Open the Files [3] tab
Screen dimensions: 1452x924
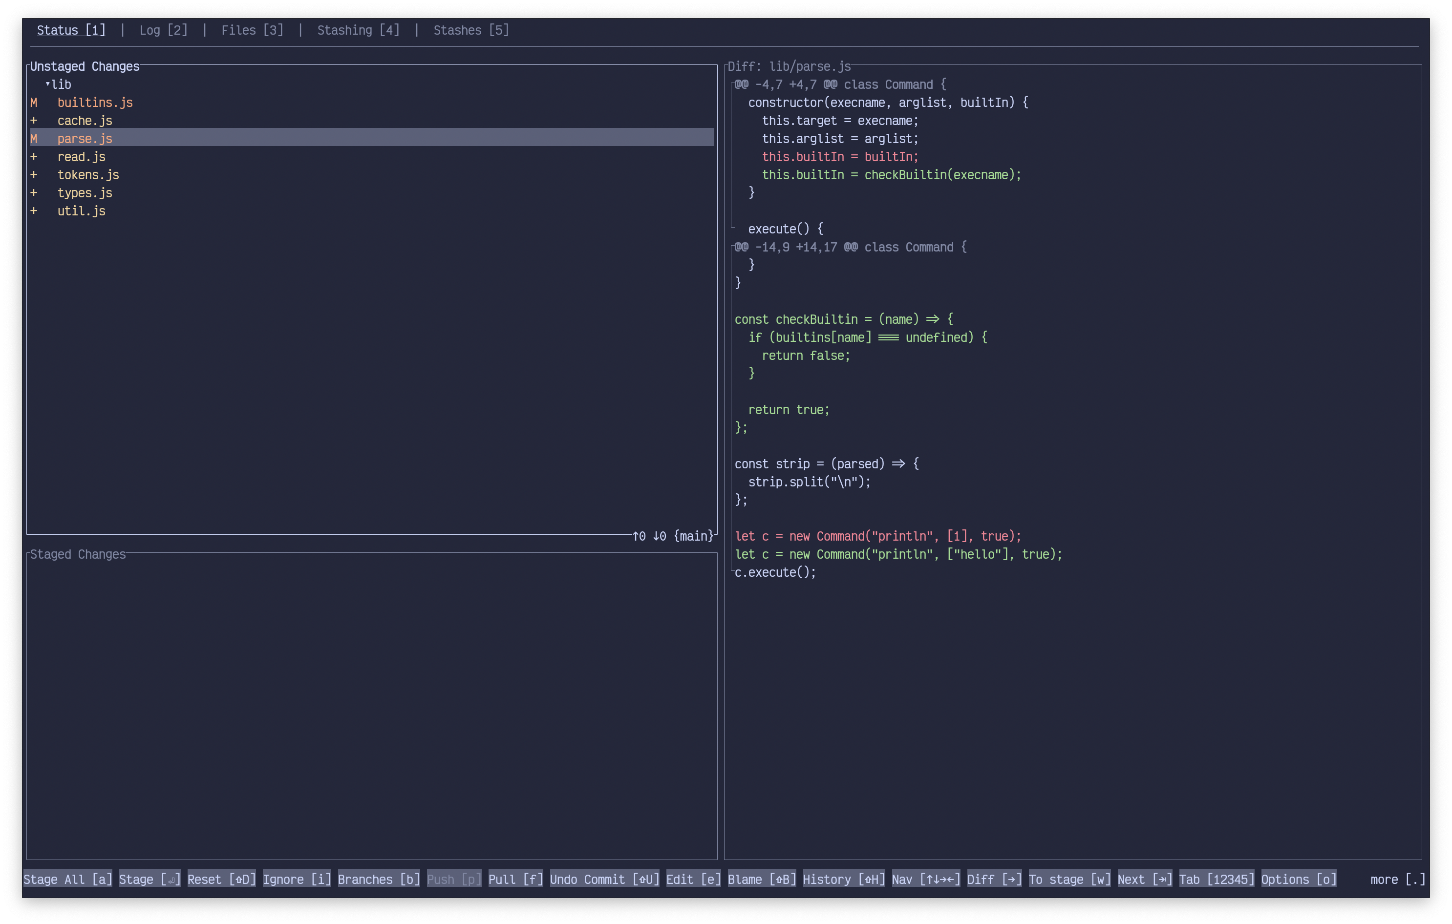(x=252, y=30)
